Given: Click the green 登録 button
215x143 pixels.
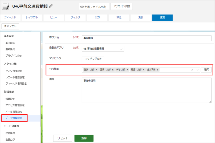Looking at the screenshot, I should coord(84,138).
